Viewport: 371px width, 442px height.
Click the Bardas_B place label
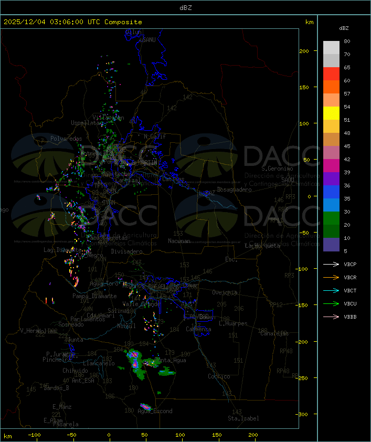tap(56, 388)
